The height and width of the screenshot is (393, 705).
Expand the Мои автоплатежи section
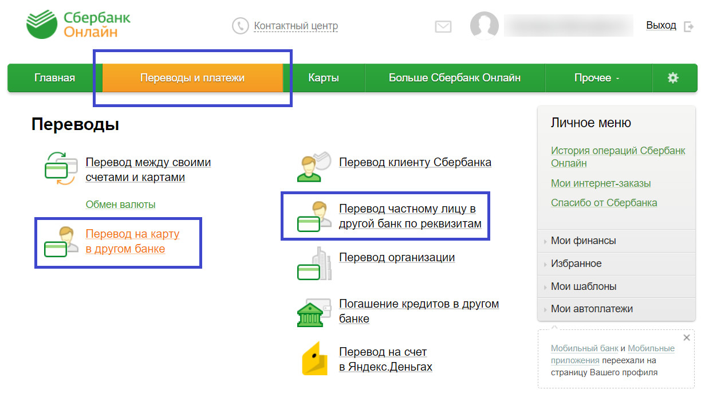point(591,309)
